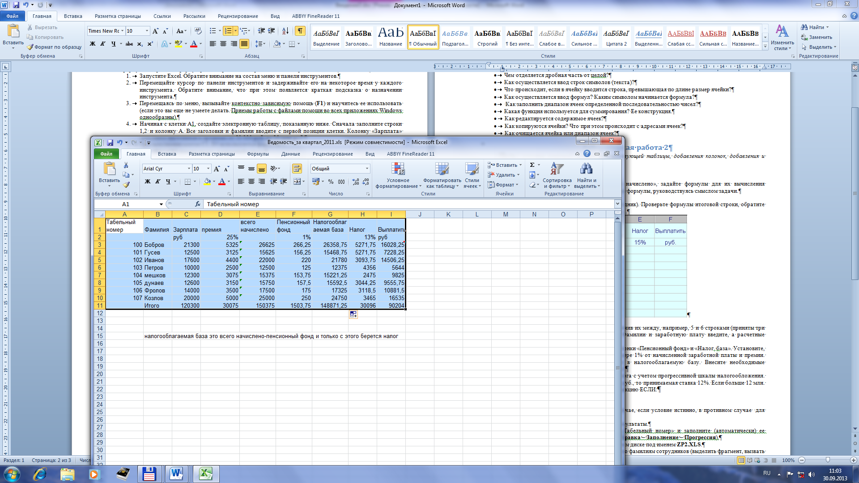The image size is (859, 483).
Task: Click Заменить button in Word ribbon
Action: (x=817, y=37)
